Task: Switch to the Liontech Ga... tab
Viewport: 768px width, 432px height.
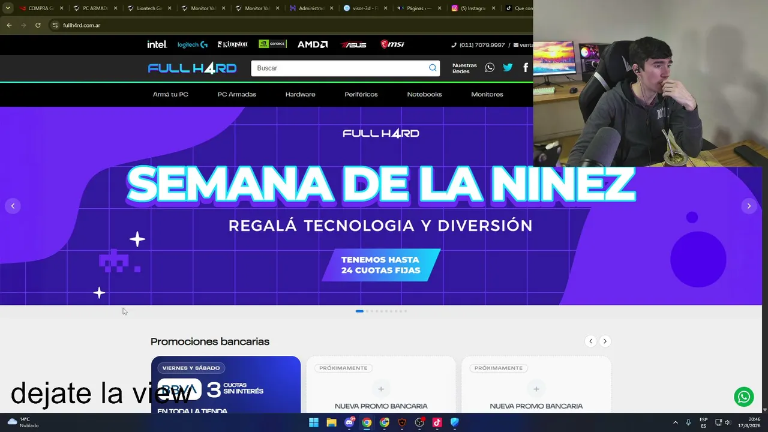Action: [x=149, y=8]
